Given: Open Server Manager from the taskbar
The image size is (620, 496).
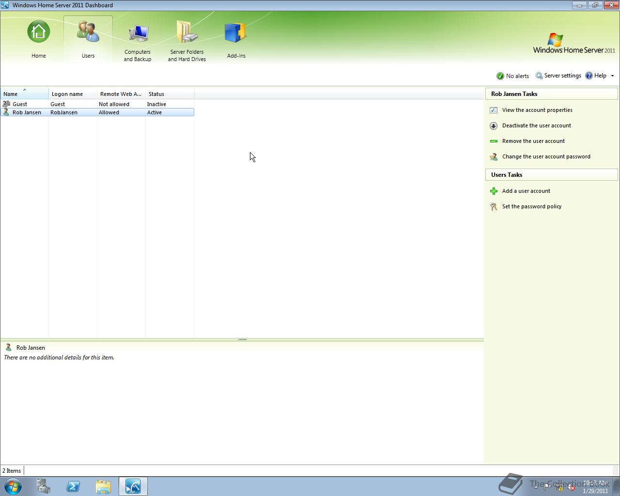Looking at the screenshot, I should (43, 486).
